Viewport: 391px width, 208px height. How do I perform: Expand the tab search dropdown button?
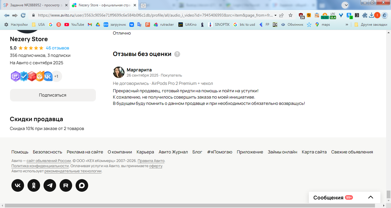pyautogui.click(x=345, y=5)
